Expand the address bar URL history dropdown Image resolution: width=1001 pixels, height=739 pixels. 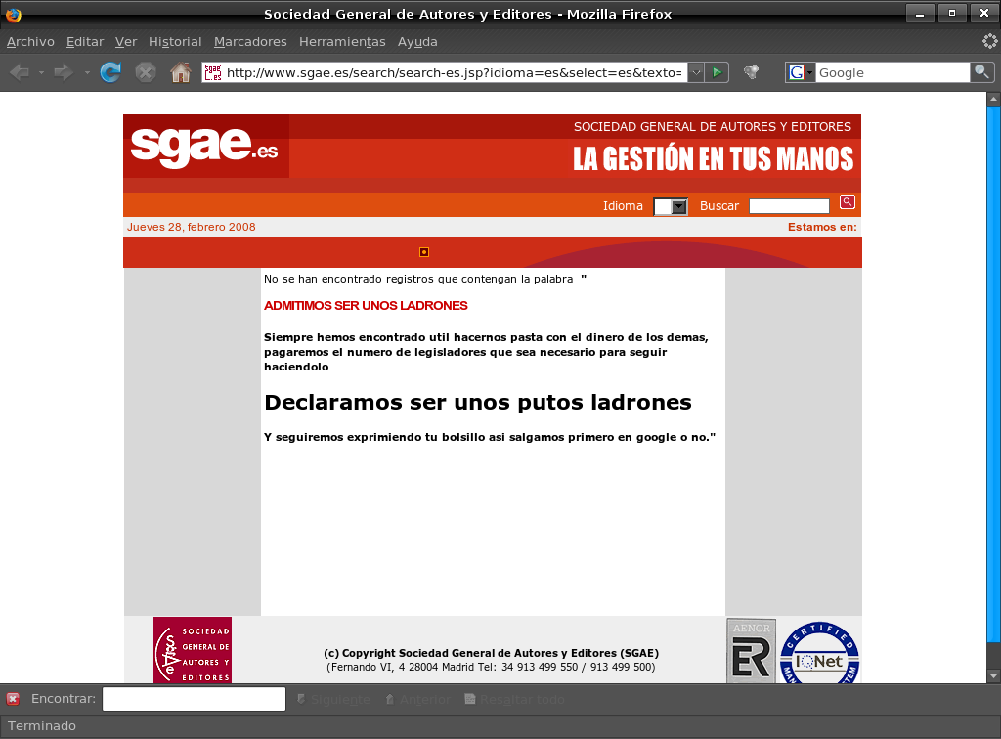pyautogui.click(x=696, y=72)
